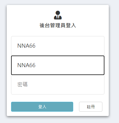
Task: Click the head of the administrator icon
Action: coord(58,13)
